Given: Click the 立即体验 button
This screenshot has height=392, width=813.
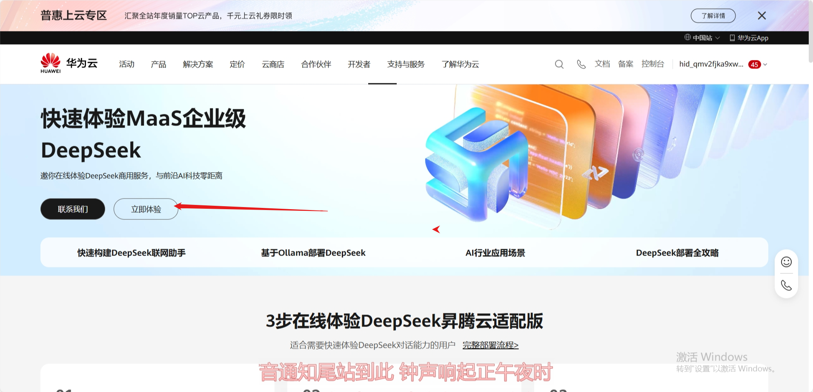Looking at the screenshot, I should [x=146, y=209].
